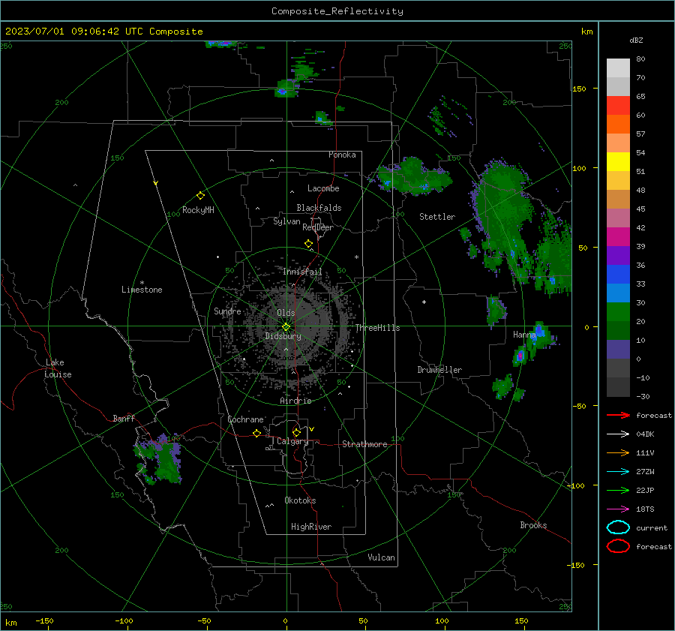
Task: Click the magenta storm core near Hanna
Action: point(520,356)
